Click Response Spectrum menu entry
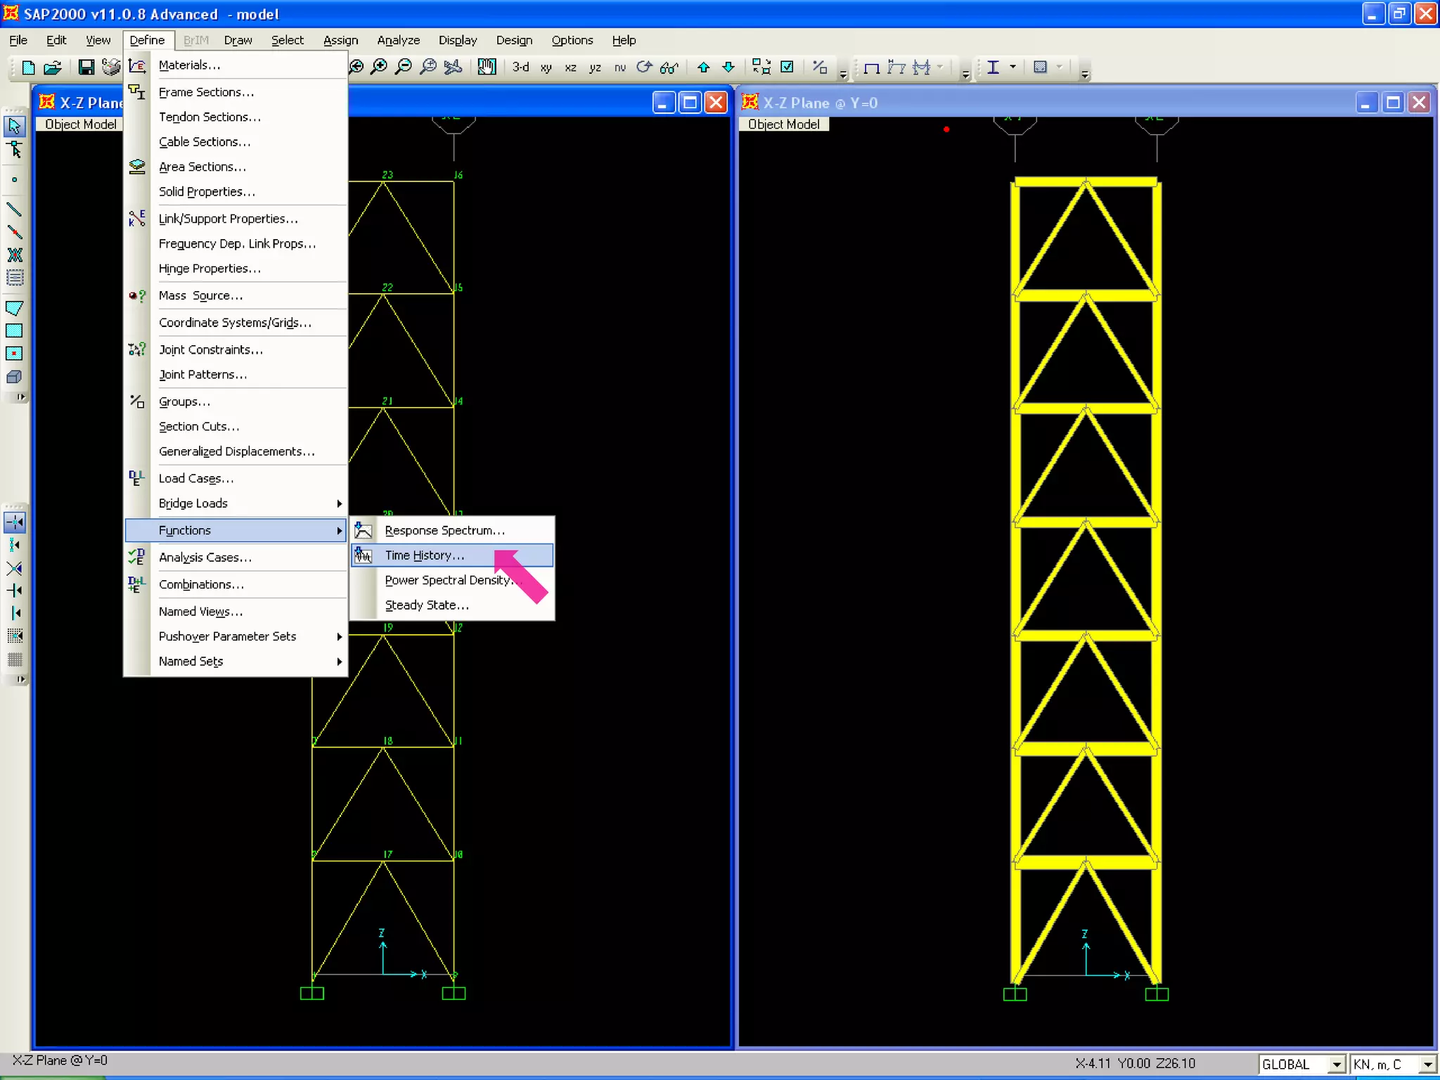Viewport: 1440px width, 1080px height. 444,530
